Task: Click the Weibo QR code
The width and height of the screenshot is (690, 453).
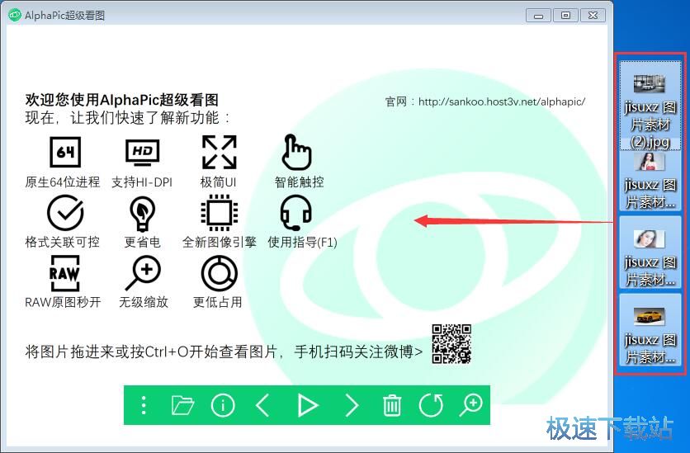Action: (x=451, y=344)
